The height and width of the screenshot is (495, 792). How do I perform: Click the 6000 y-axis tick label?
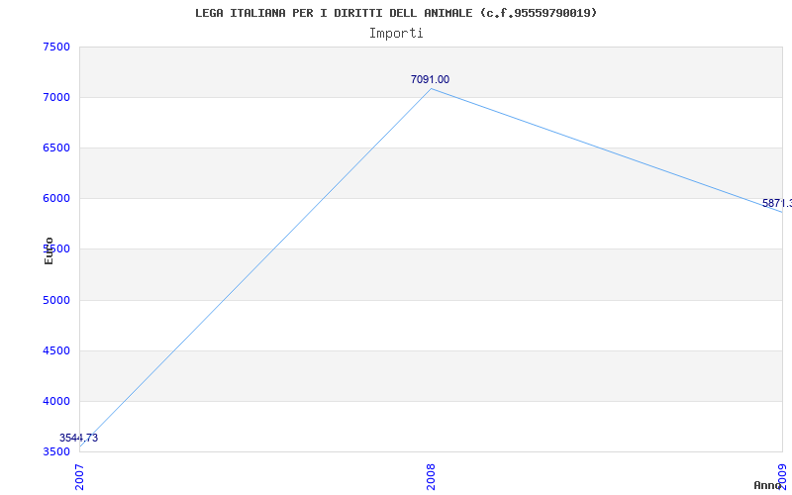[56, 199]
